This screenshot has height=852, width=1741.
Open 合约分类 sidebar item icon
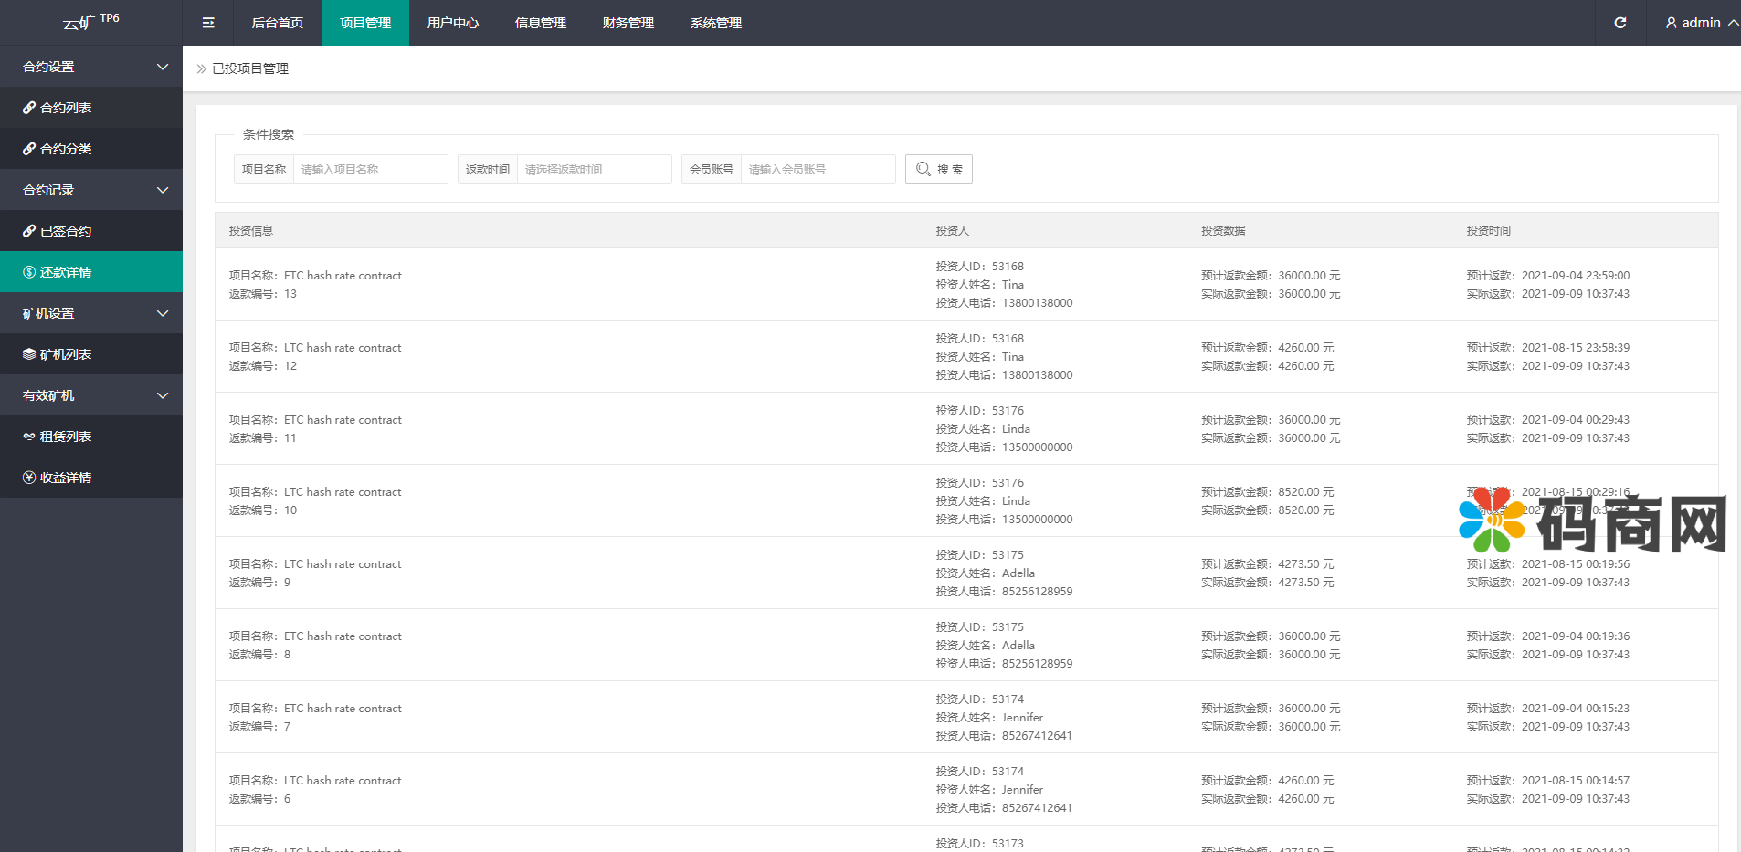pos(29,149)
